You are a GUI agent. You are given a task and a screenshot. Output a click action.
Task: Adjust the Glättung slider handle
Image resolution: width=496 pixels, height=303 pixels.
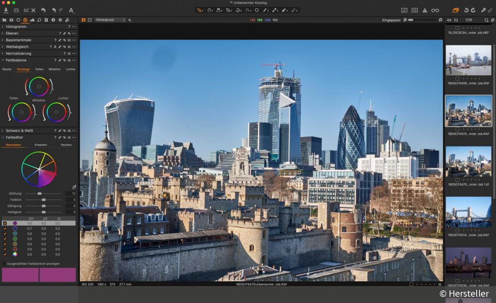40,193
